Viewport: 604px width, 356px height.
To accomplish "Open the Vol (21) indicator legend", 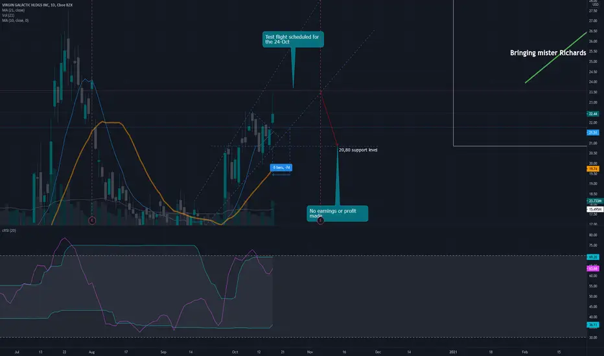I will (8, 16).
